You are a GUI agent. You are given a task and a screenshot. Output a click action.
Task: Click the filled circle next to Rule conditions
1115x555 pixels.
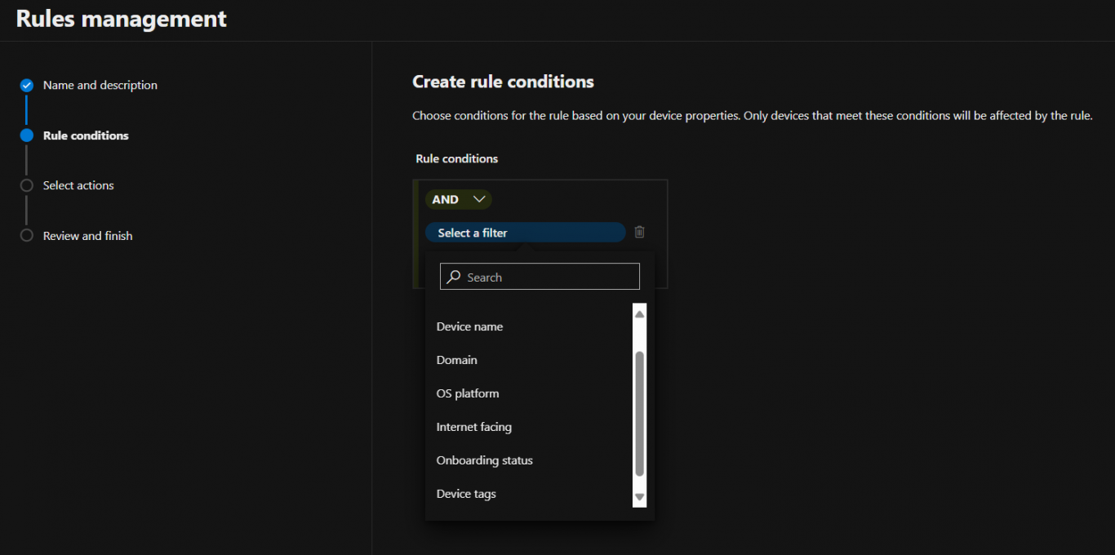coord(26,135)
